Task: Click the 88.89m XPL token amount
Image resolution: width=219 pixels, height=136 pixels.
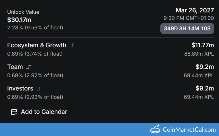Action: 199,54
